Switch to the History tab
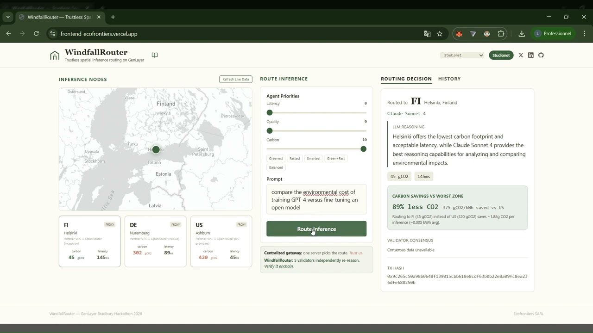This screenshot has width=593, height=333. (449, 79)
